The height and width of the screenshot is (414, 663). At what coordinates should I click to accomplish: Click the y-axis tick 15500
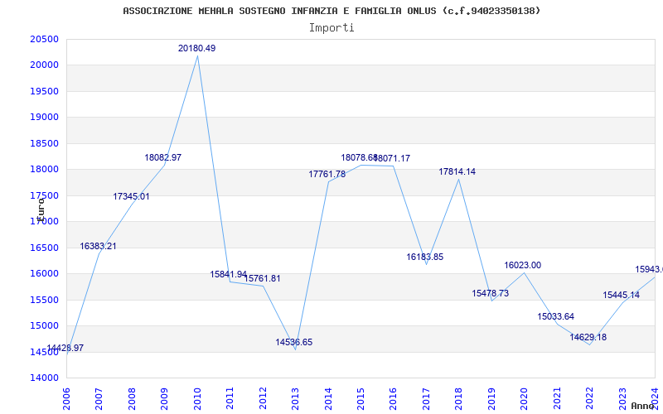(45, 300)
